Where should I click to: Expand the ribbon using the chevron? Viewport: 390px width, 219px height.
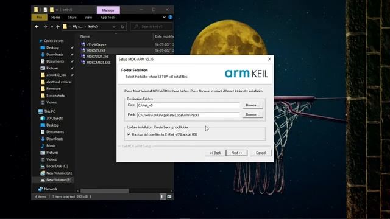coord(164,17)
